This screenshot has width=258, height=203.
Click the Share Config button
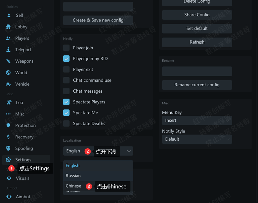click(x=197, y=15)
